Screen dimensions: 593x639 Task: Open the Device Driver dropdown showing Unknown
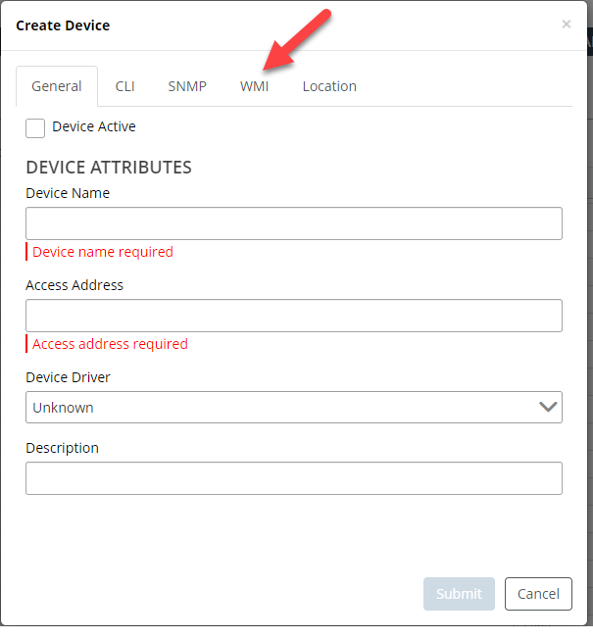coord(284,408)
